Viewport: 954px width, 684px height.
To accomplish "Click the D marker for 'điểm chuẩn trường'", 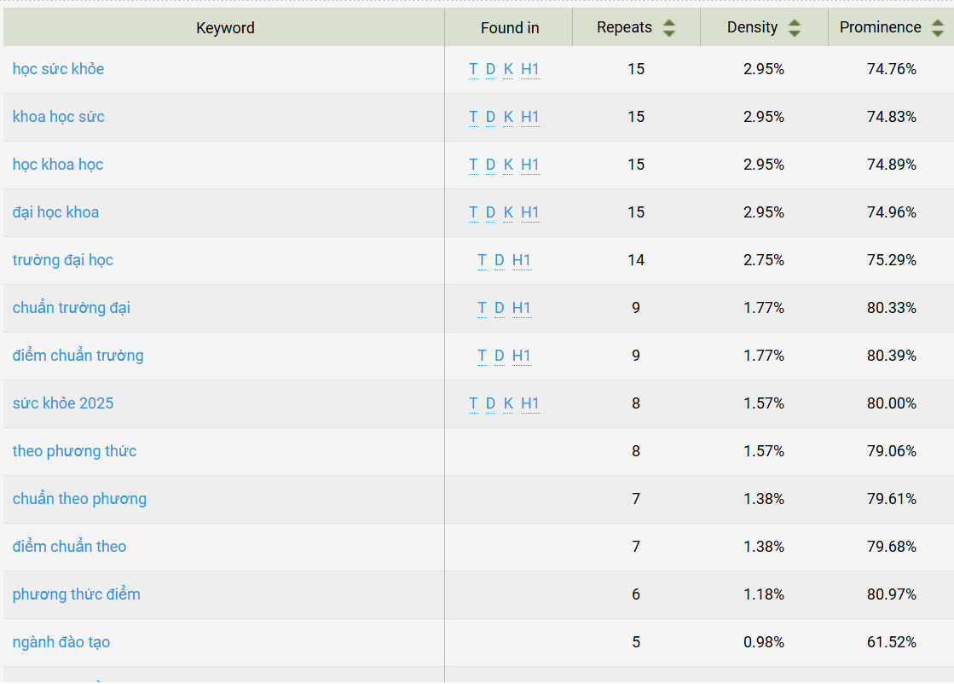I will pos(499,356).
